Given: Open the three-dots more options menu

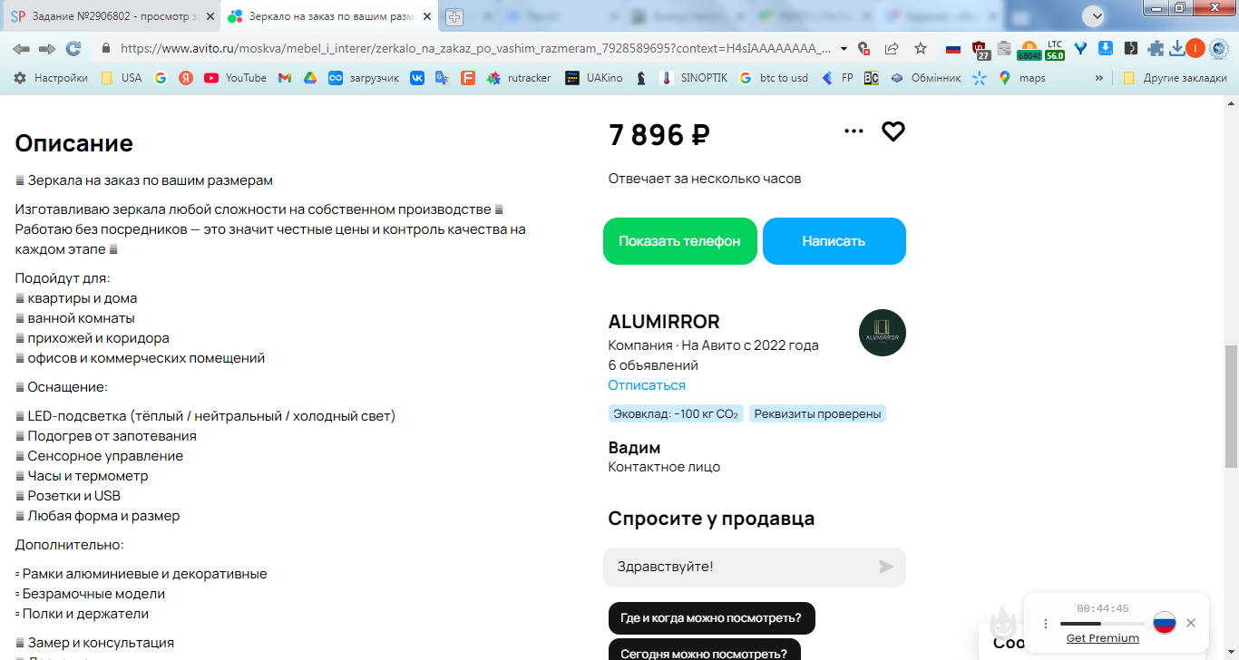Looking at the screenshot, I should click(854, 131).
